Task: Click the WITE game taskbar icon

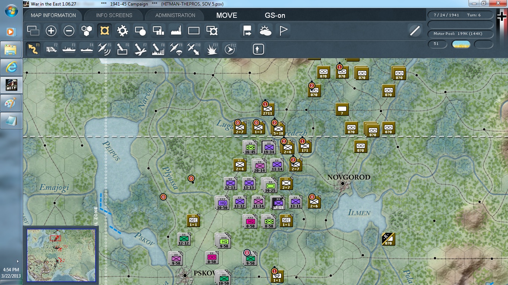Action: click(x=11, y=85)
